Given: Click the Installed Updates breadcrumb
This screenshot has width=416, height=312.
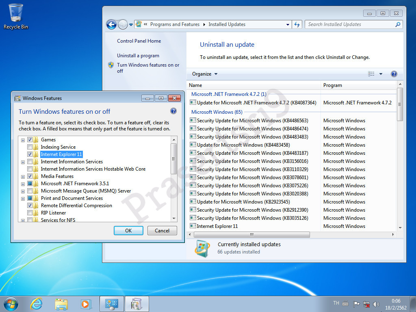Looking at the screenshot, I should [x=227, y=24].
